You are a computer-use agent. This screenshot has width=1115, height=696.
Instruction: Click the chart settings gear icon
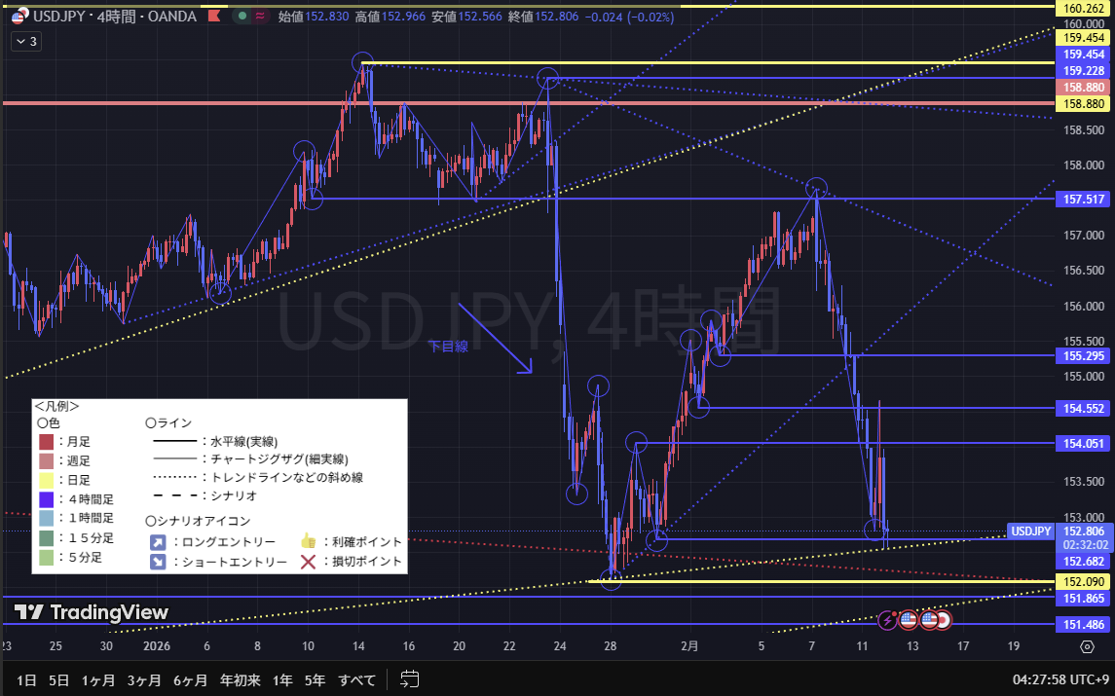[x=1087, y=646]
